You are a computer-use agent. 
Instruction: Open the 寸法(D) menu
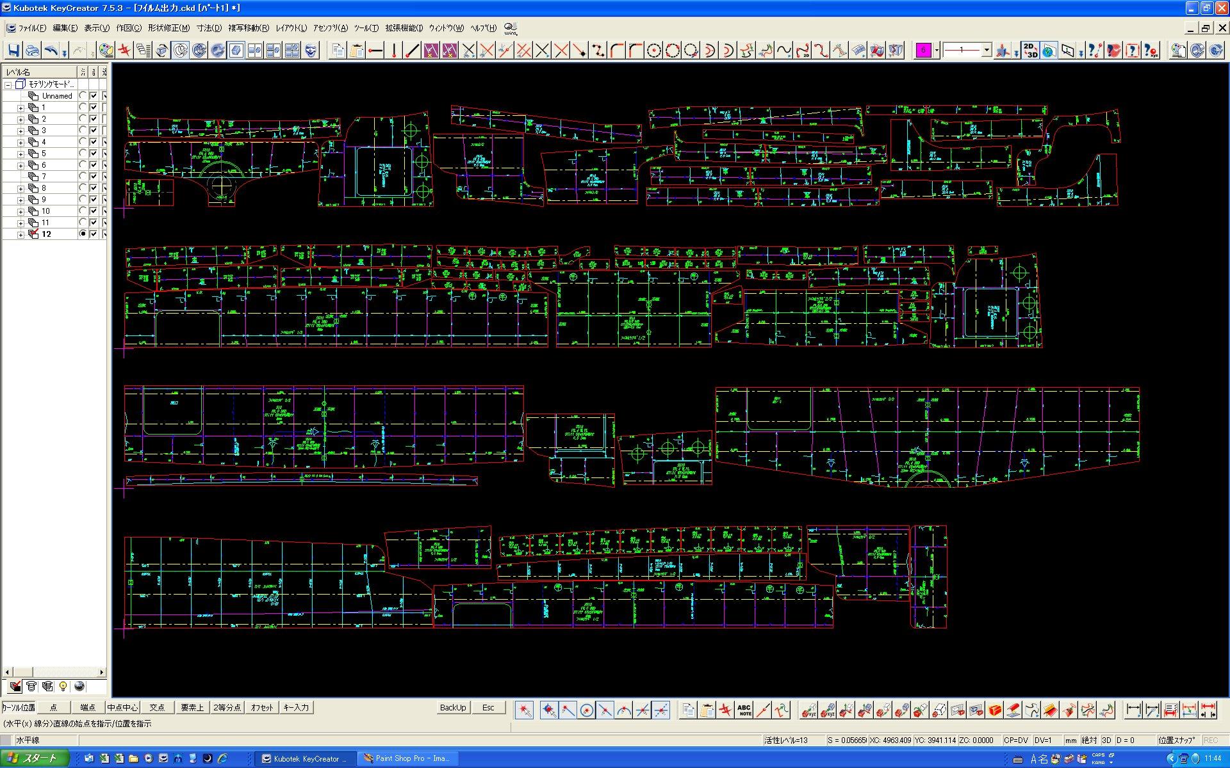click(x=209, y=28)
